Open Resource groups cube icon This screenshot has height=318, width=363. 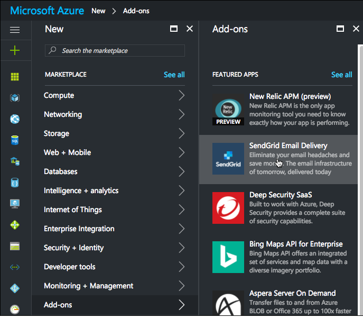click(15, 98)
